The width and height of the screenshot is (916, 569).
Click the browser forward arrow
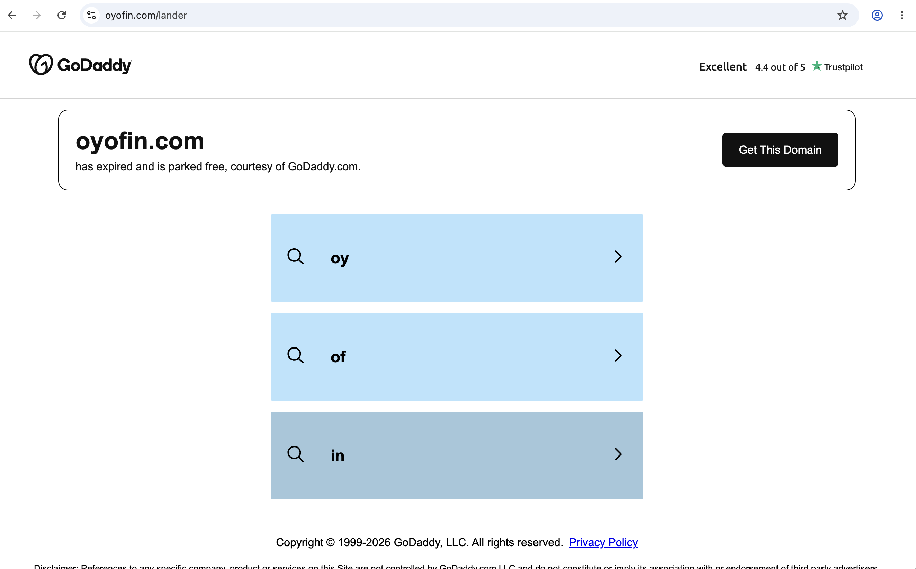pyautogui.click(x=36, y=15)
